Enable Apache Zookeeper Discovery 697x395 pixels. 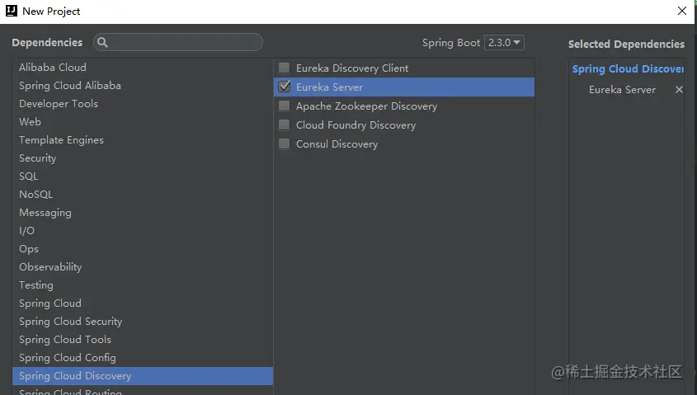point(284,106)
